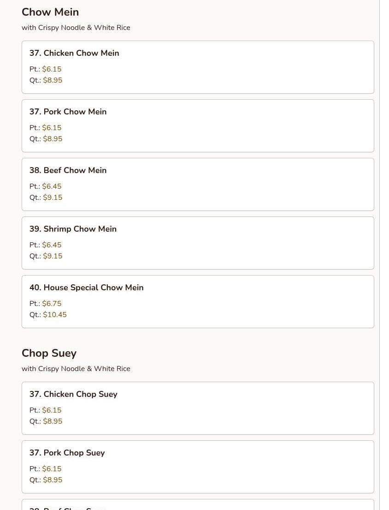Click the Chop Suey crispy noodle subtitle
Viewport: 389px width, 510px height.
point(76,369)
